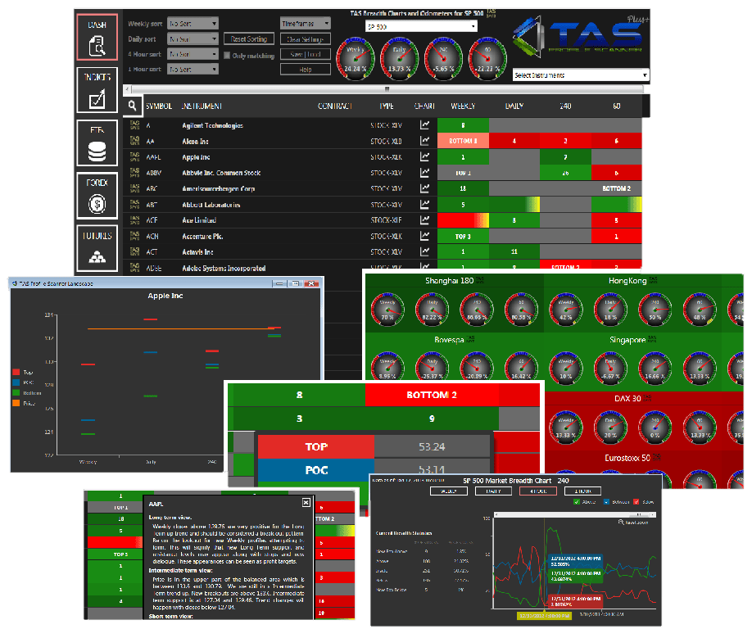The height and width of the screenshot is (638, 752).
Task: Click Reset Zoom icon in breadth chart
Action: 621,522
